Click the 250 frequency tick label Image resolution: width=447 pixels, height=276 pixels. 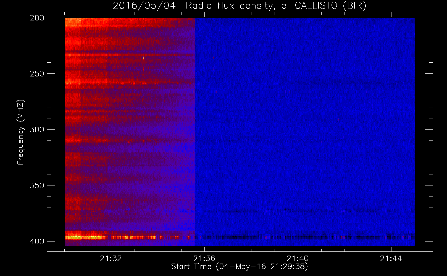(37, 74)
